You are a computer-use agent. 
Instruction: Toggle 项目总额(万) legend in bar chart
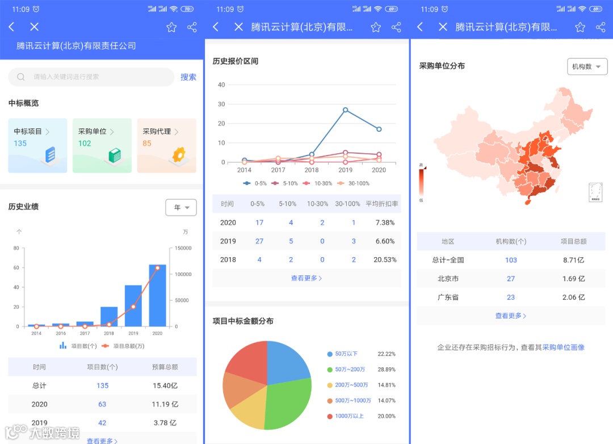tap(123, 346)
